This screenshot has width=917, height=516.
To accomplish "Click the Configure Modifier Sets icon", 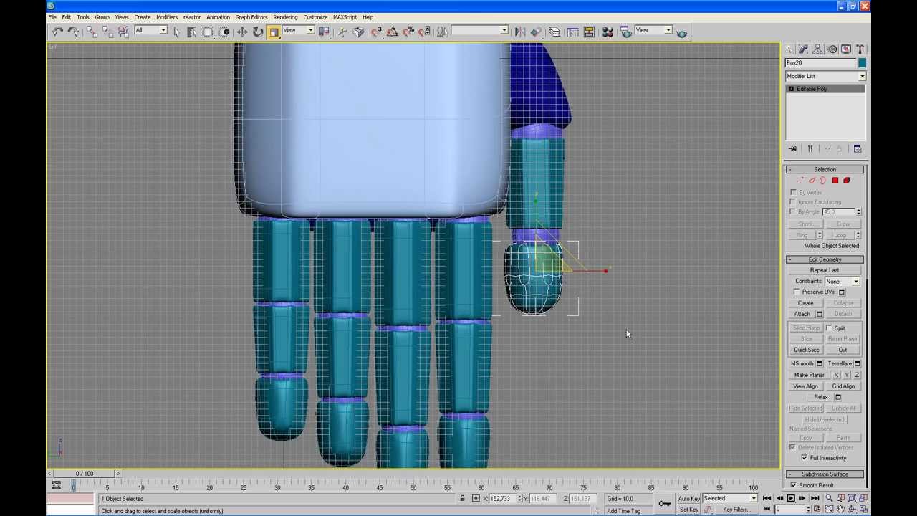I will pyautogui.click(x=858, y=149).
